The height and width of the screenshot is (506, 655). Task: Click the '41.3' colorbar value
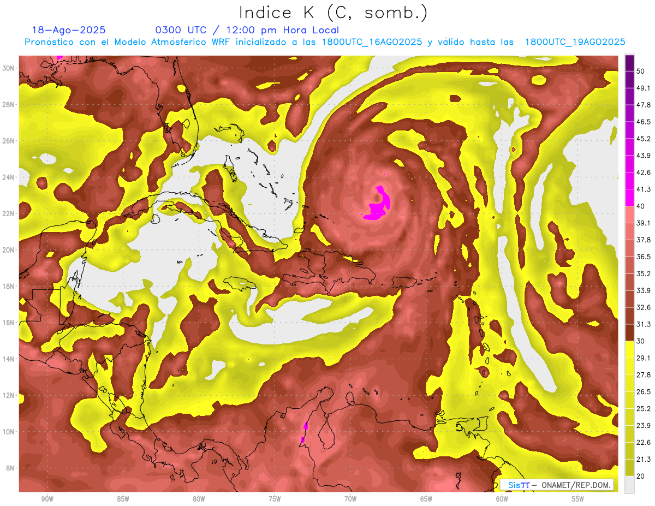(644, 189)
